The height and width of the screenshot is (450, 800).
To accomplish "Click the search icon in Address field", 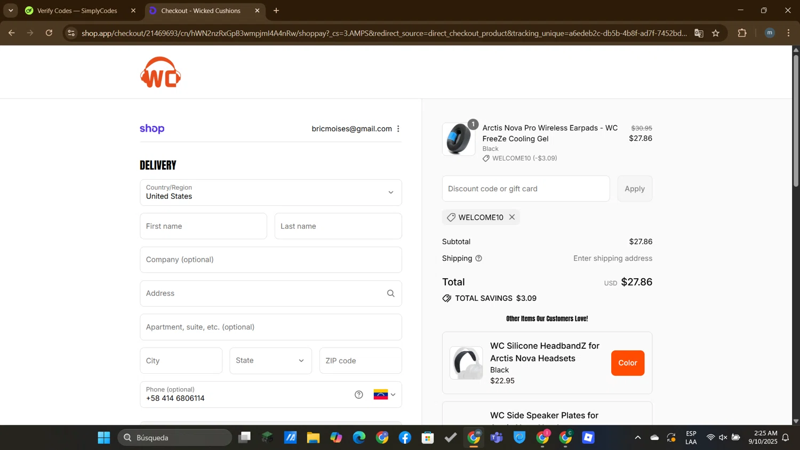I will [x=391, y=294].
